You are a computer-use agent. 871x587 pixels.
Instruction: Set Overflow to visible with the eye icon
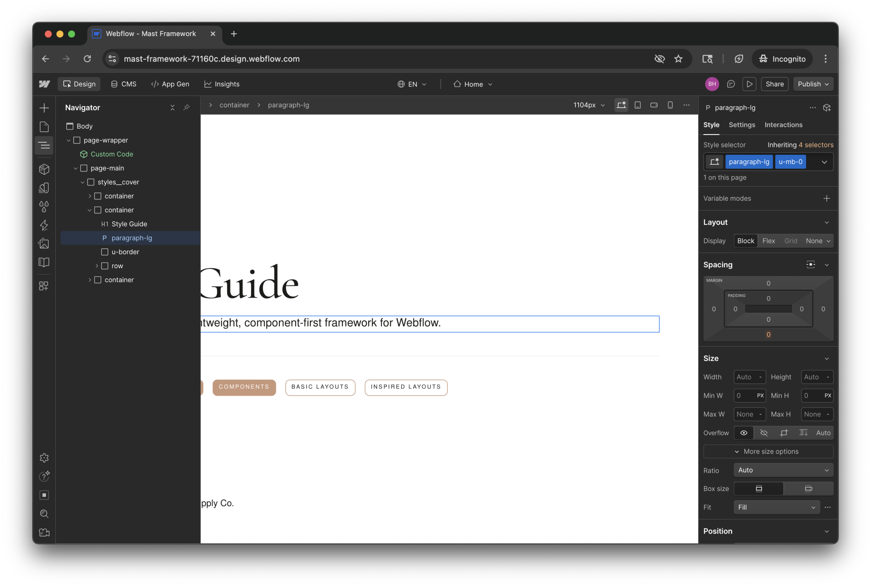coord(743,433)
